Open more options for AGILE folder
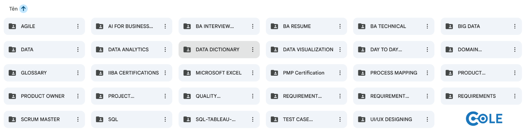 click(x=78, y=26)
